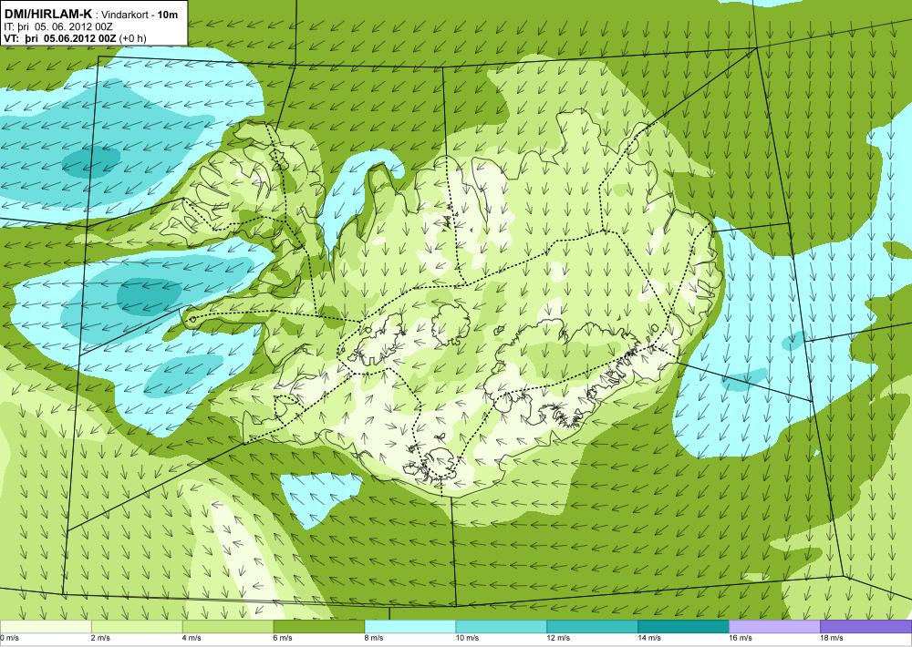Click the 4–6 m/s green legend band
This screenshot has width=912, height=647.
tap(228, 626)
